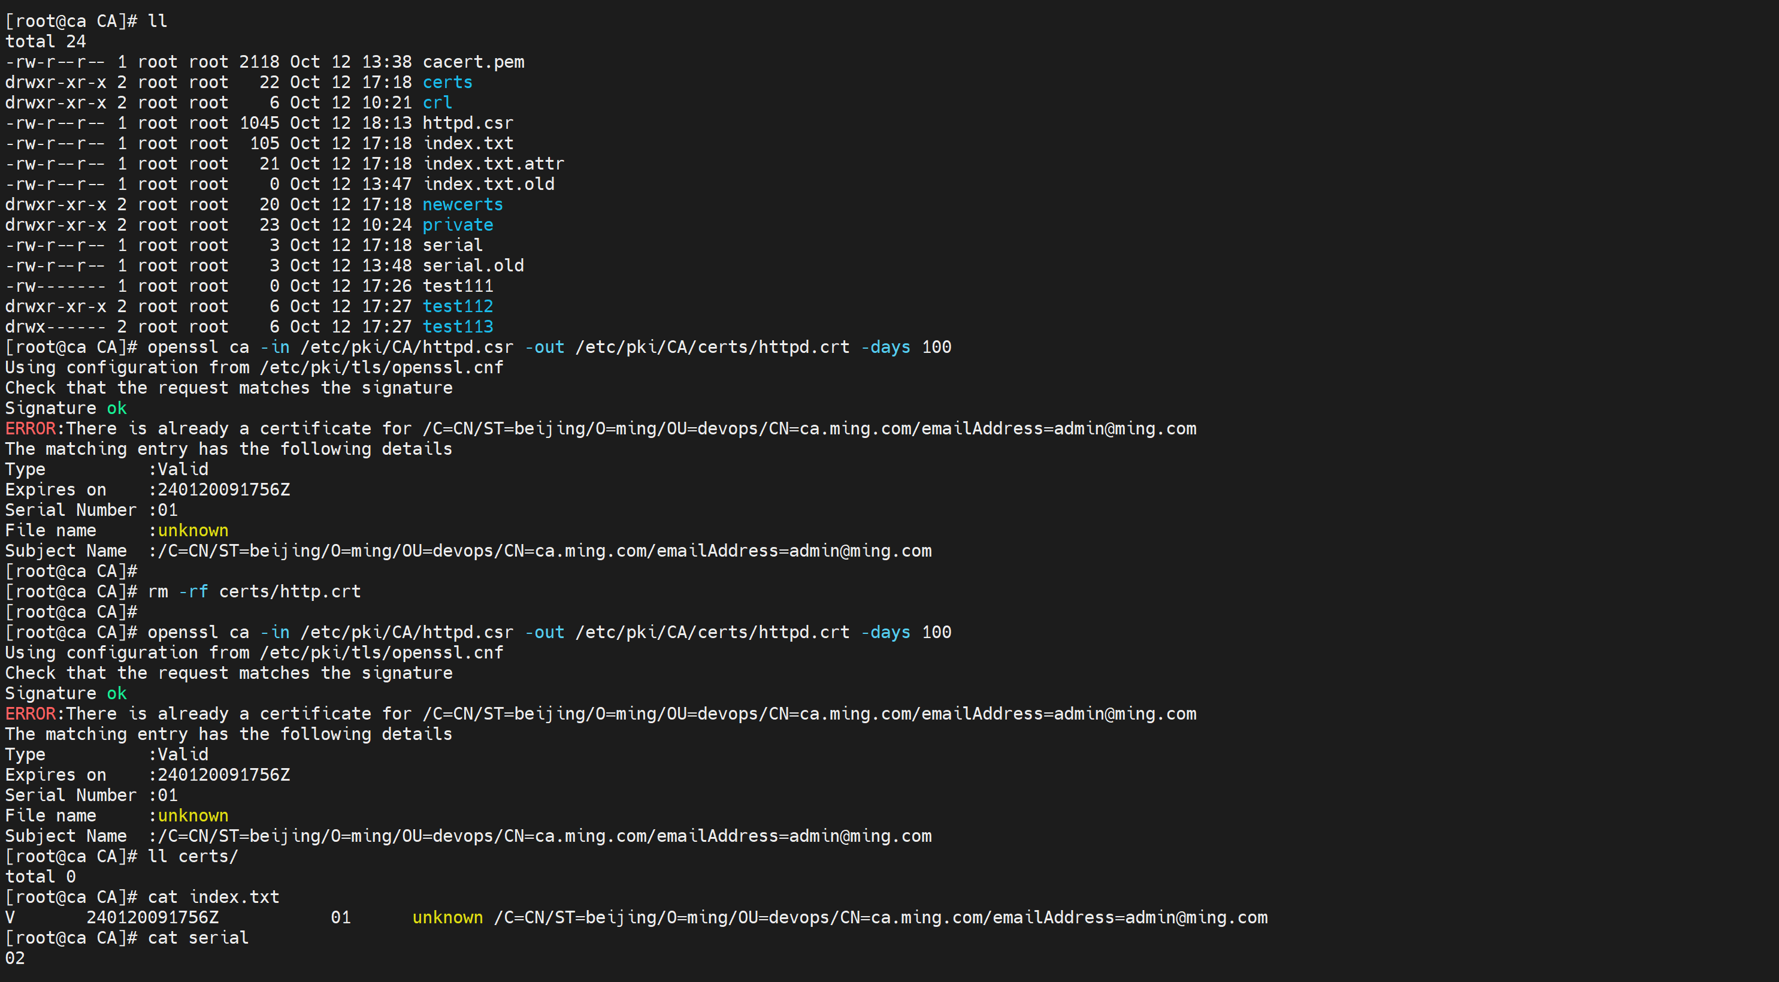This screenshot has width=1779, height=982.
Task: Click the blue test112 directory name
Action: pyautogui.click(x=457, y=307)
